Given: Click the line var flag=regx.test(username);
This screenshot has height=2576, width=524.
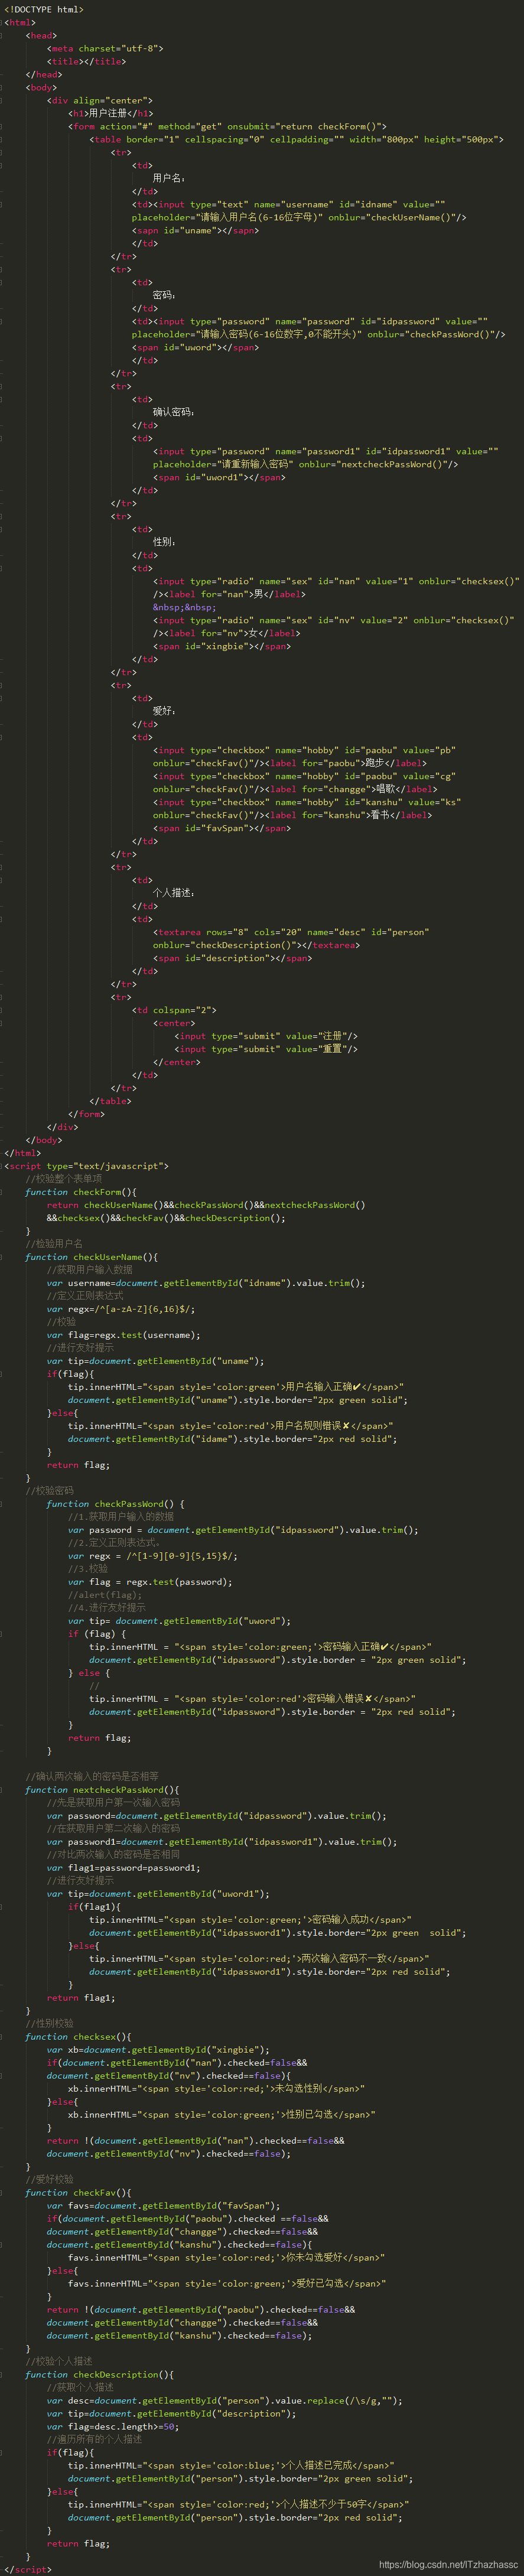Looking at the screenshot, I should [x=123, y=1336].
